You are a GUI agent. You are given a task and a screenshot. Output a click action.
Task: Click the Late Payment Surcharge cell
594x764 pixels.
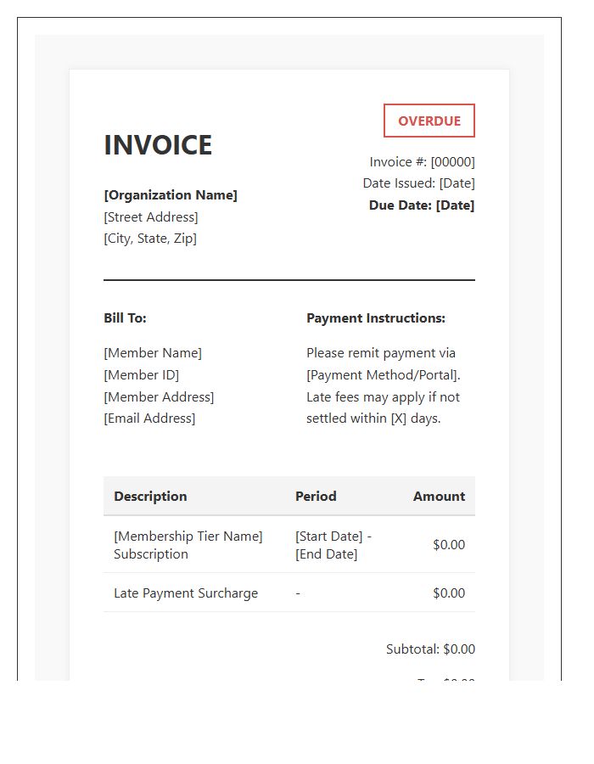point(186,593)
